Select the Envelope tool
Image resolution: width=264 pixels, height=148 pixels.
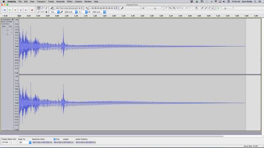point(43,8)
